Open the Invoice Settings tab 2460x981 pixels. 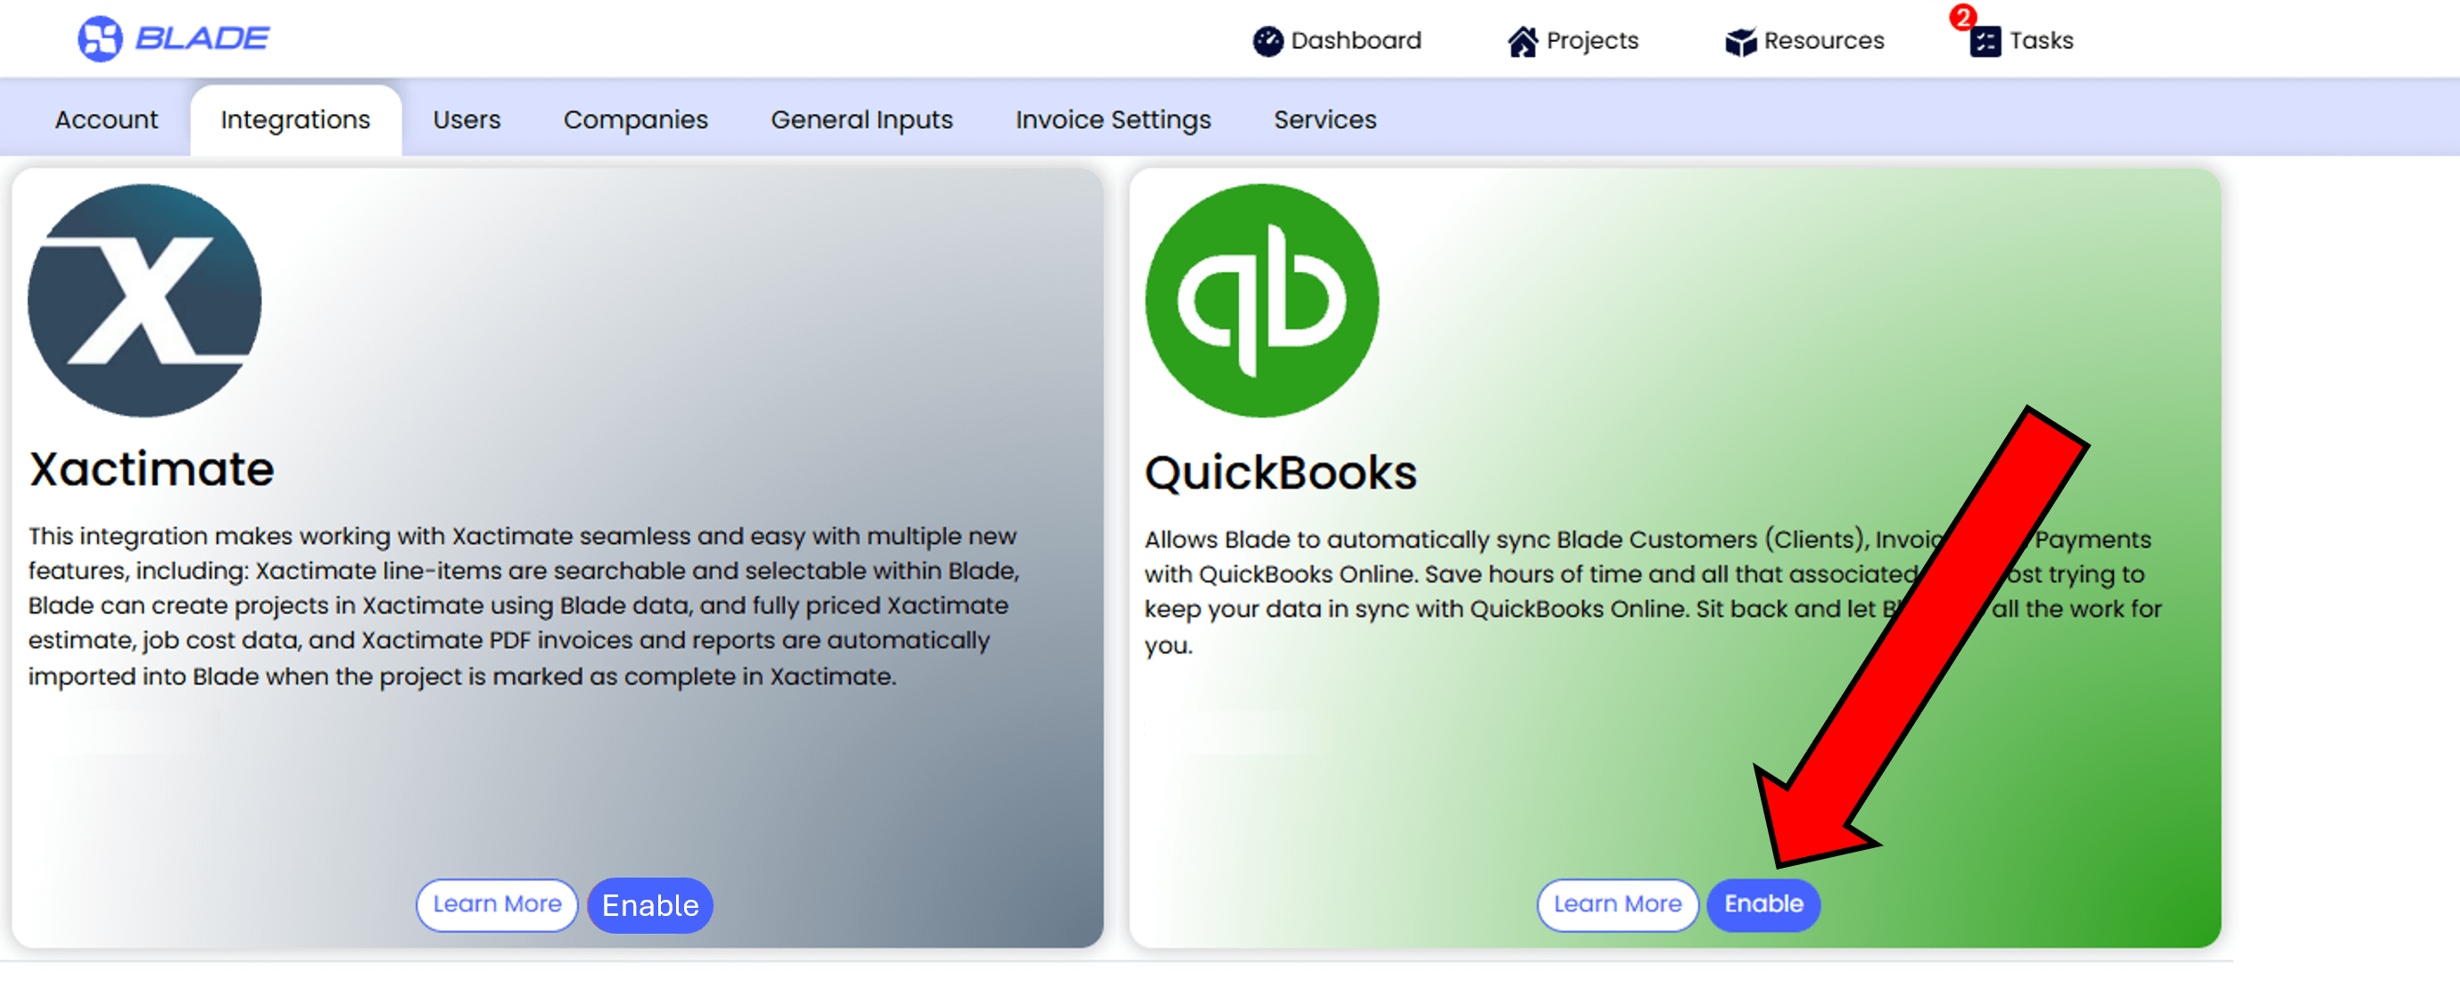coord(1112,120)
